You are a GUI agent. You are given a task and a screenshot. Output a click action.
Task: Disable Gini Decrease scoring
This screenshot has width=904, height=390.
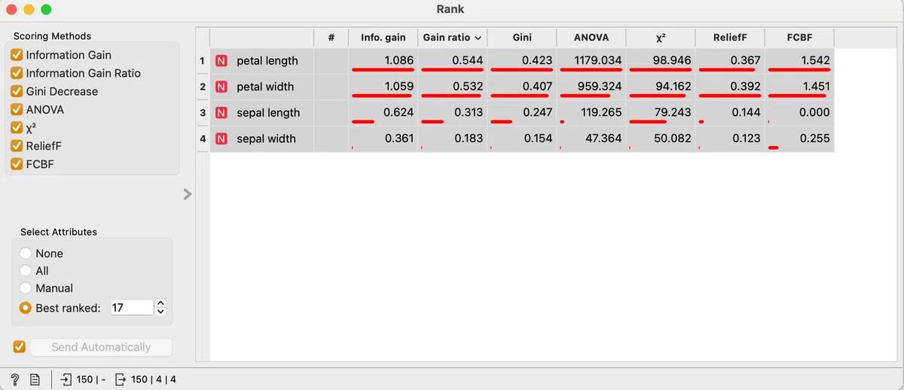coord(17,91)
